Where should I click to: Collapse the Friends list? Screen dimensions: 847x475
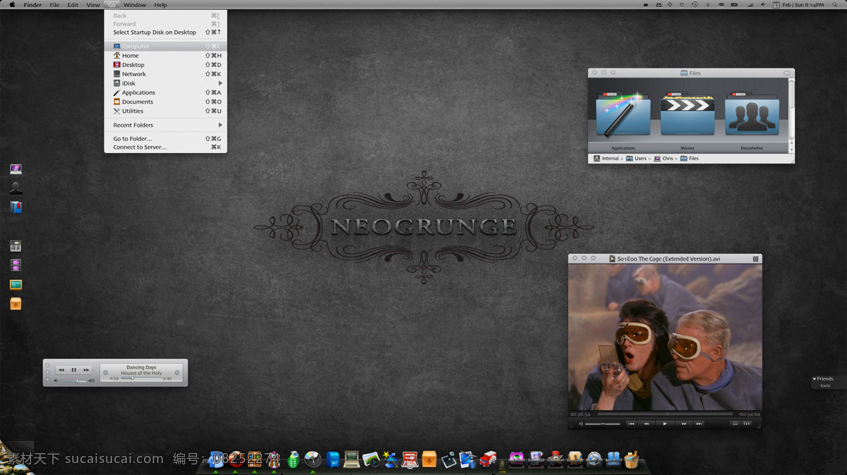coord(815,379)
